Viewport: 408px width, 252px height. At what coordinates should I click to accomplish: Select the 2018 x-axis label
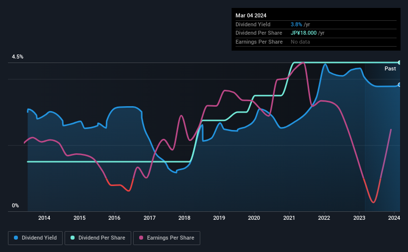coord(184,218)
